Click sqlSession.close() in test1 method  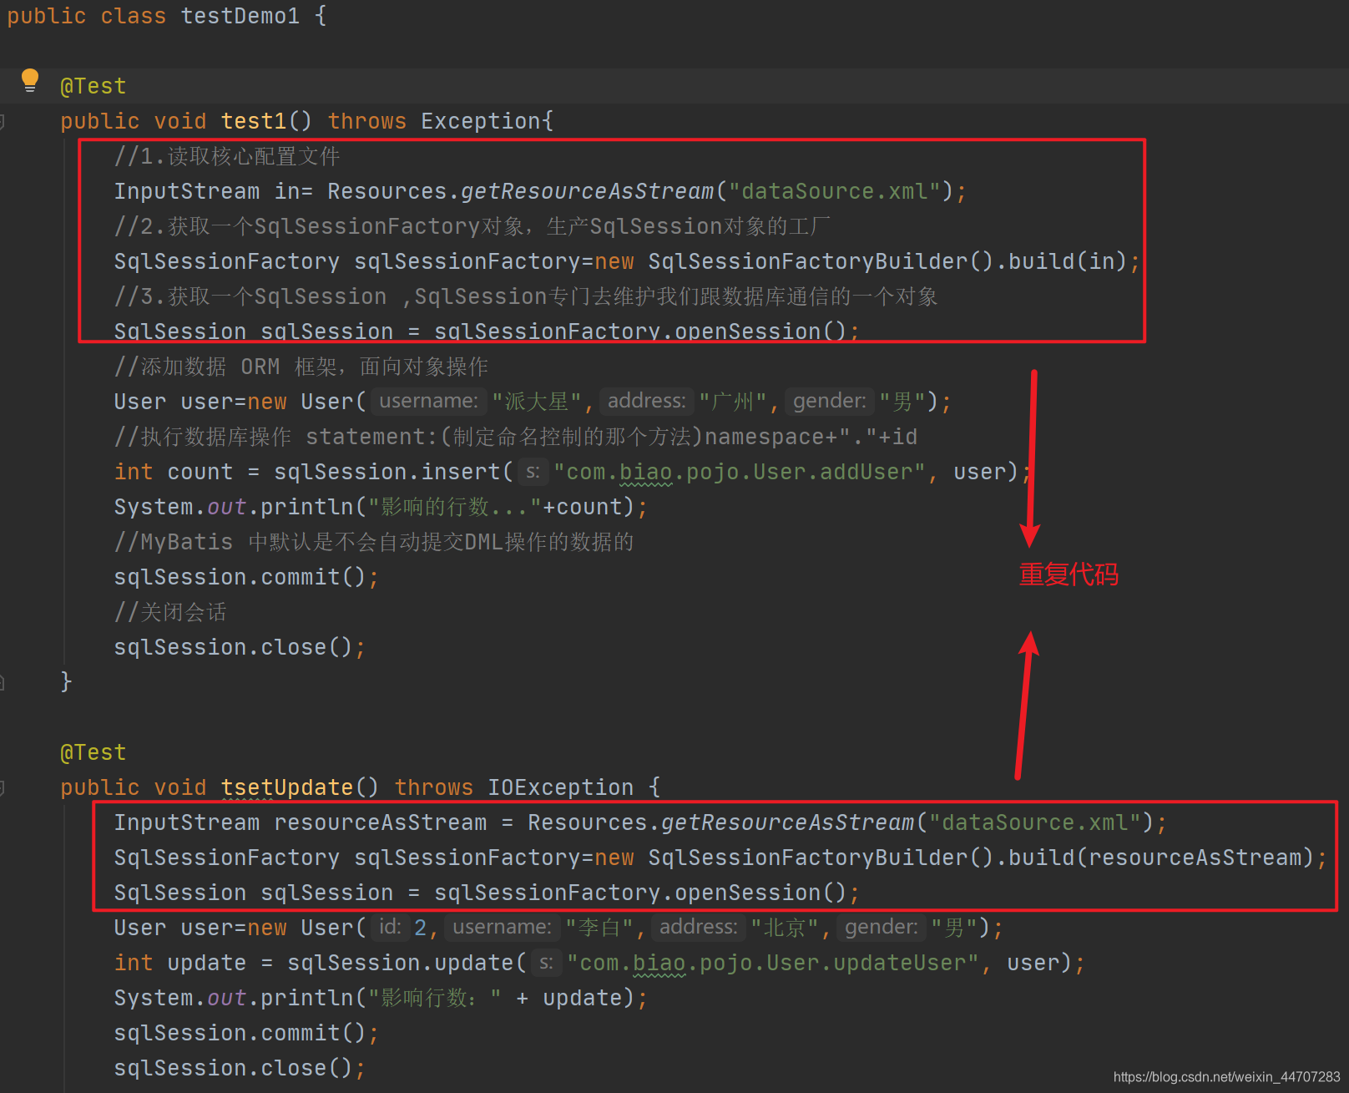click(x=240, y=647)
